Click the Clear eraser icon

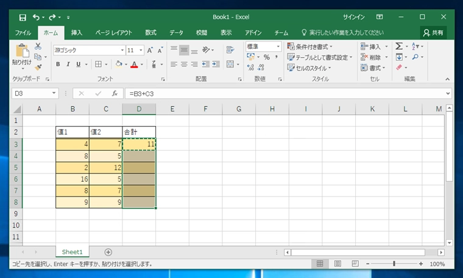[399, 68]
